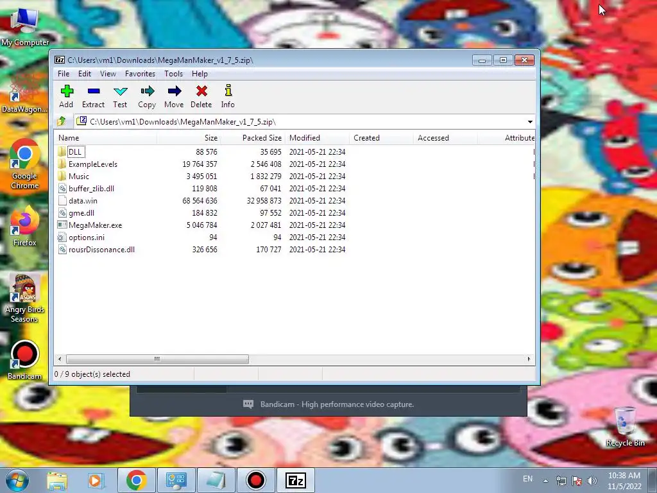This screenshot has height=493, width=657.
Task: Open the Edit menu
Action: [85, 74]
